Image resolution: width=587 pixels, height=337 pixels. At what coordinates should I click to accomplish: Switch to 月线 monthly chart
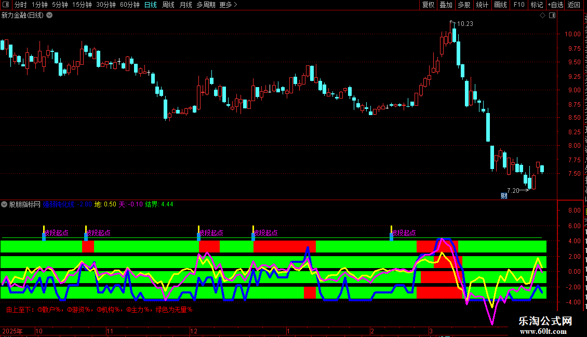coord(185,5)
